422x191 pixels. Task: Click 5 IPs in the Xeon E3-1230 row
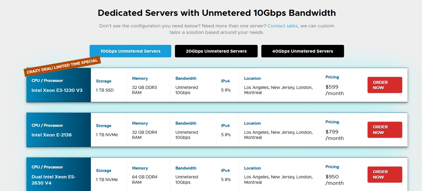226,90
